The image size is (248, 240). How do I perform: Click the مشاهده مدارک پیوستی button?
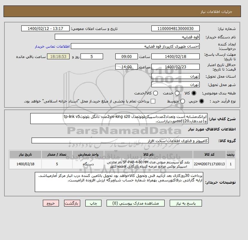(136, 203)
